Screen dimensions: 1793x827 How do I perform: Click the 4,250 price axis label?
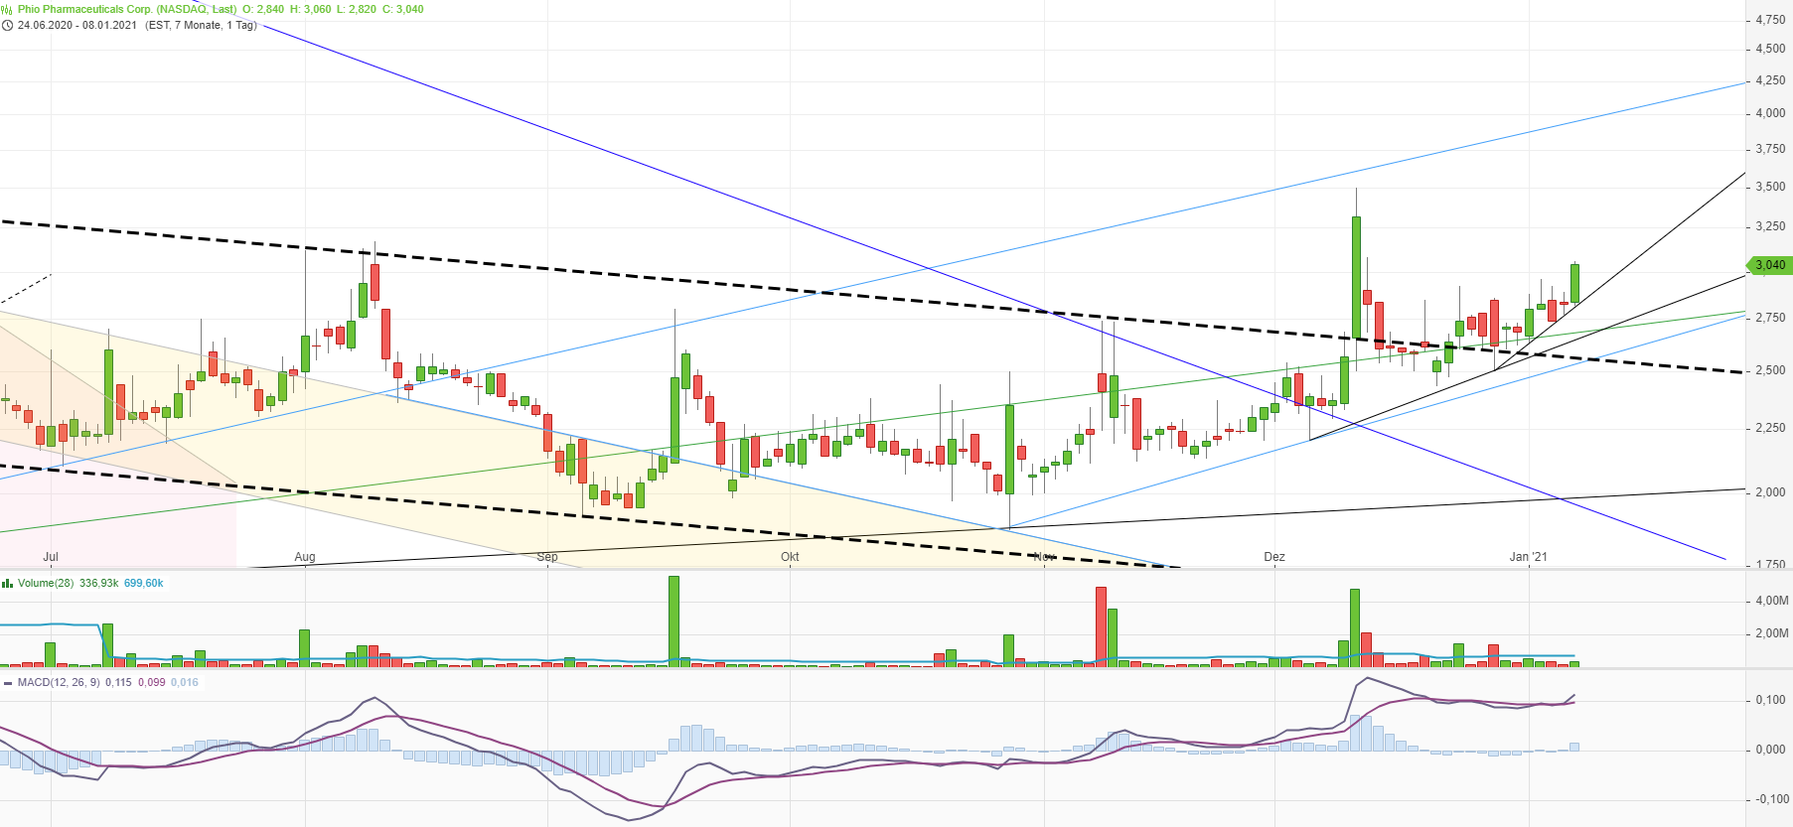pyautogui.click(x=1770, y=80)
